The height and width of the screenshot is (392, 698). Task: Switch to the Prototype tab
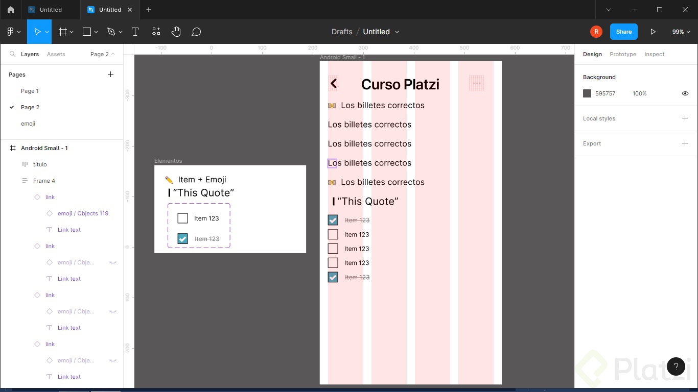[623, 54]
